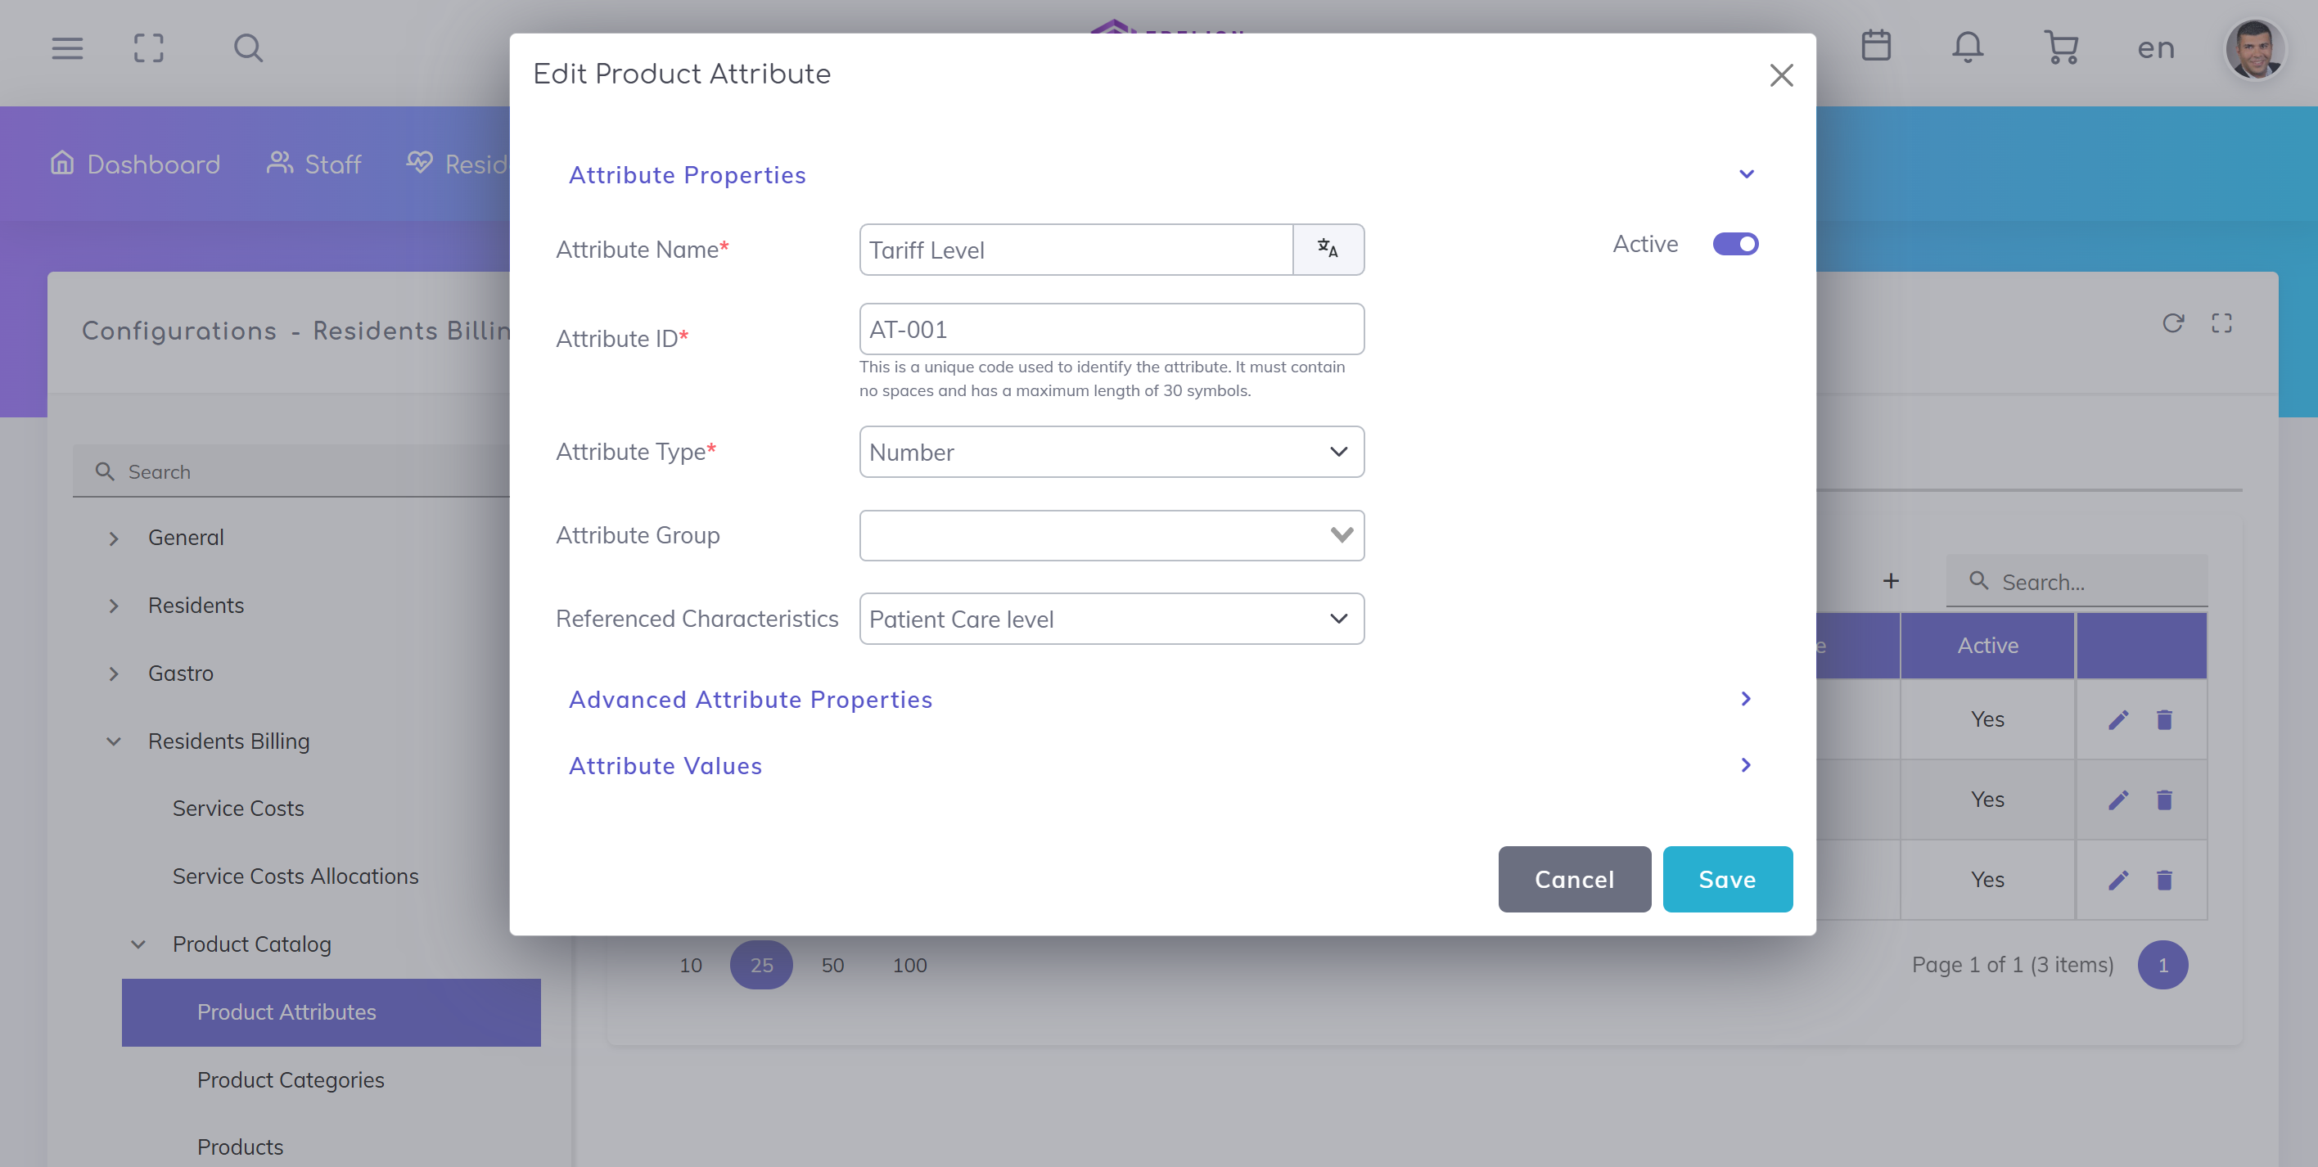Click the calendar icon in top bar

pos(1875,46)
